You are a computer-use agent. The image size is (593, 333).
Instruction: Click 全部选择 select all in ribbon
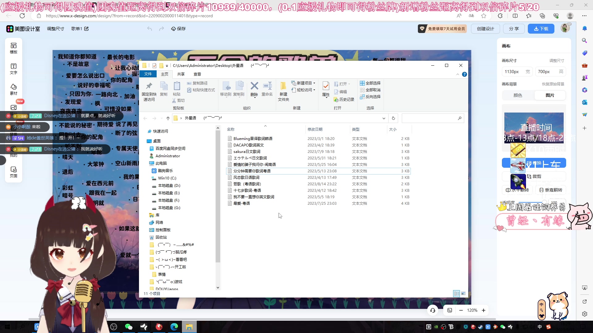pyautogui.click(x=370, y=83)
